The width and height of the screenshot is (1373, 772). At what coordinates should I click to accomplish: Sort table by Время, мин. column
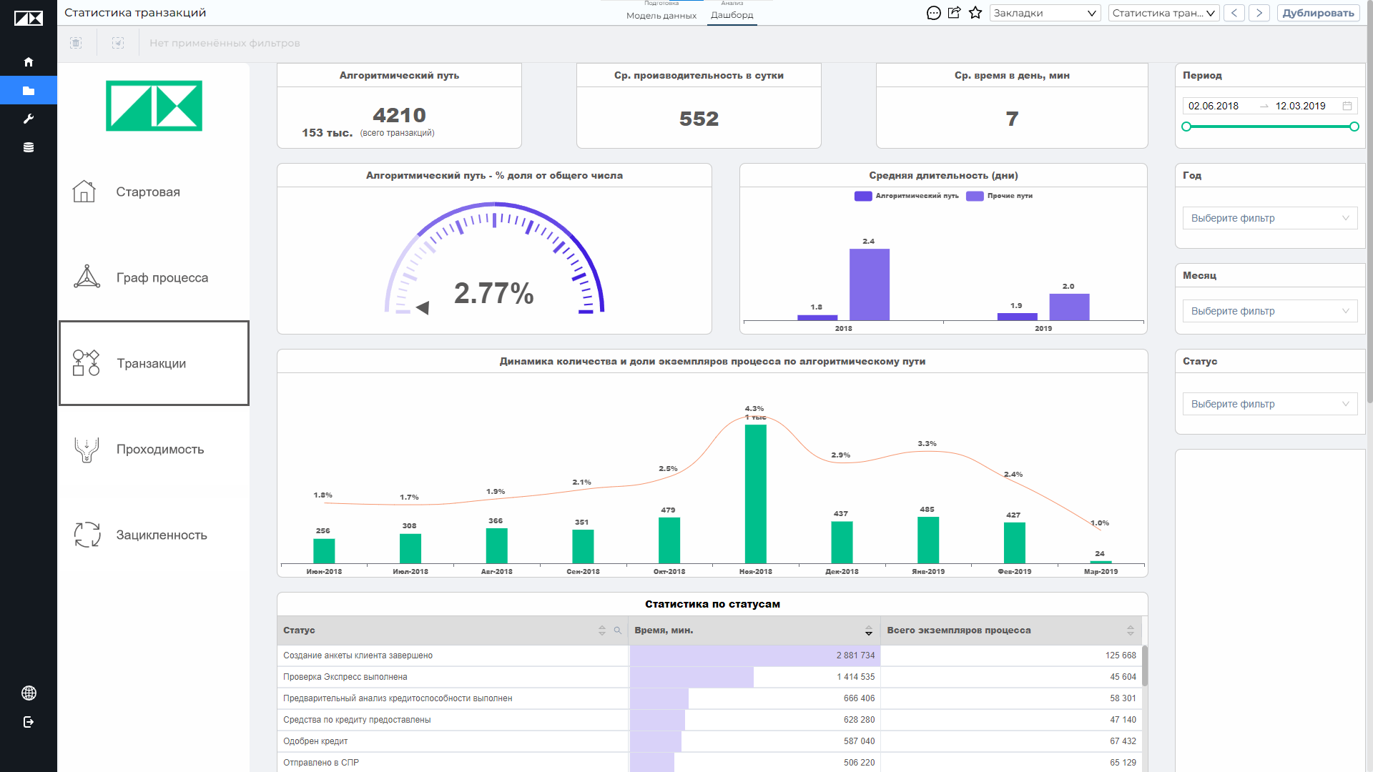pos(869,630)
